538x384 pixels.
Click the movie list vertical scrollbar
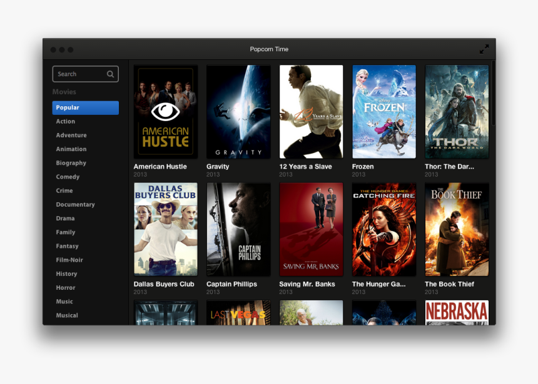tap(493, 93)
